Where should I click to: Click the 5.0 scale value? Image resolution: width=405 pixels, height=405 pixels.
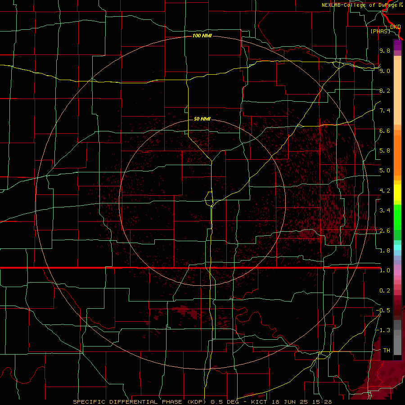click(x=385, y=171)
